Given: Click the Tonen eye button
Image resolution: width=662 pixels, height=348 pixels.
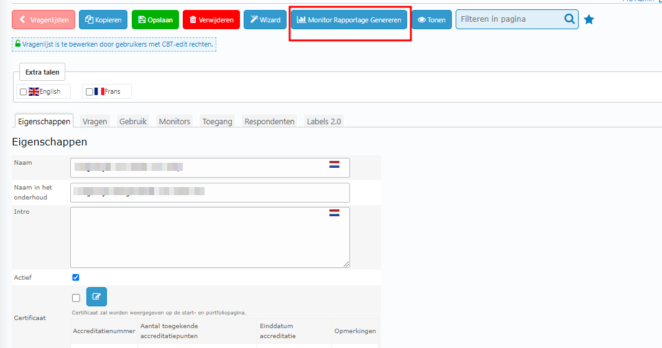Looking at the screenshot, I should point(431,20).
